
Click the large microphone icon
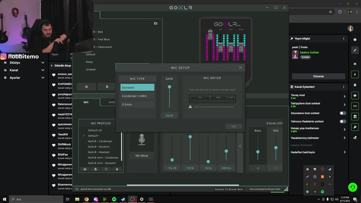point(142,140)
